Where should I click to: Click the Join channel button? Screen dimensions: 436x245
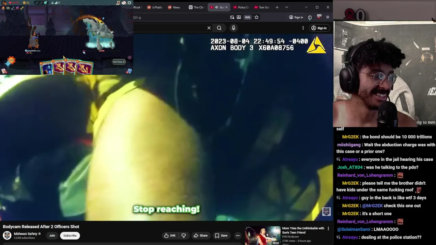click(52, 235)
